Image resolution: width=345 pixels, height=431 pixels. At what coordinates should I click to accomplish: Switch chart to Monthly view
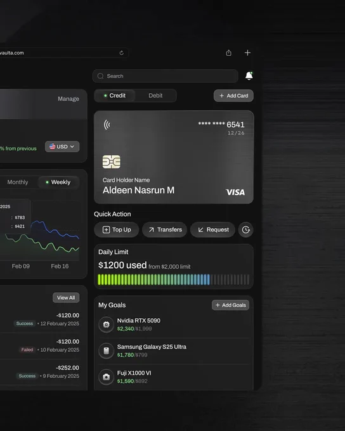pyautogui.click(x=18, y=183)
